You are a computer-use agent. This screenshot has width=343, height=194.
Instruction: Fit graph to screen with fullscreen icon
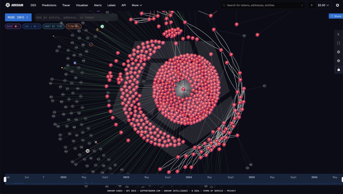(338, 43)
